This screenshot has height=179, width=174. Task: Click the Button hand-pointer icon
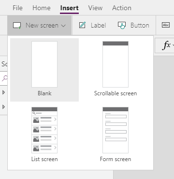(x=122, y=25)
